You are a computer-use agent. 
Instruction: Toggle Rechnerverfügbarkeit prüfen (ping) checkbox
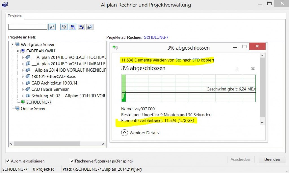click(x=72, y=161)
